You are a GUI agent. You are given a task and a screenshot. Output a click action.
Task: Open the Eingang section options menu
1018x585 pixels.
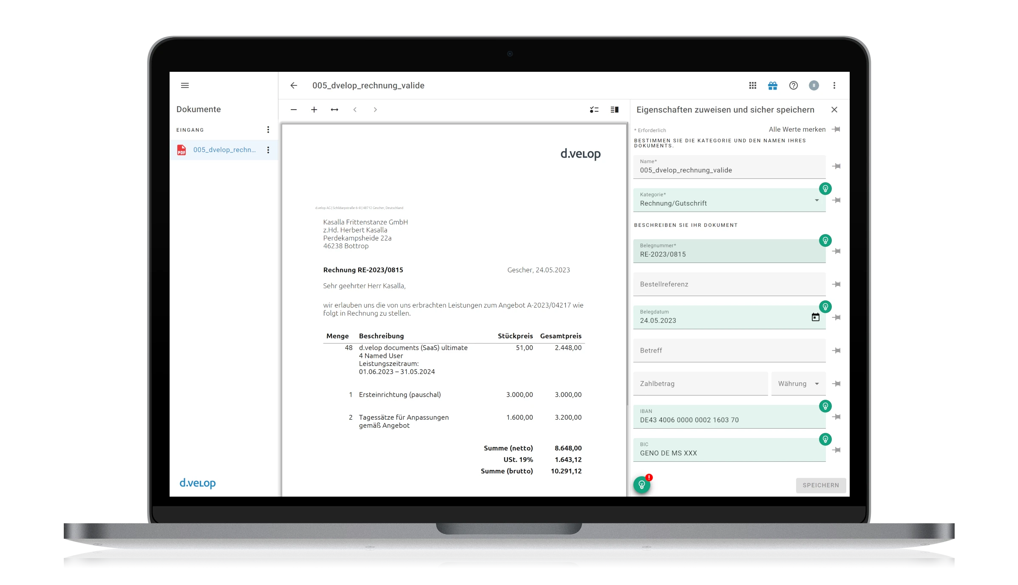268,130
